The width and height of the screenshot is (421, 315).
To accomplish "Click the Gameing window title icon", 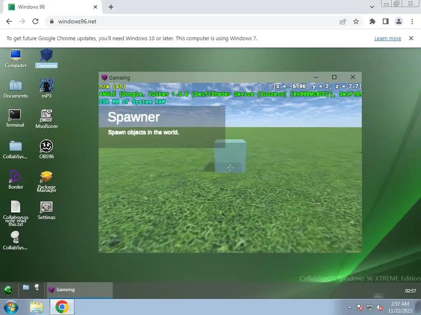I will pyautogui.click(x=104, y=78).
